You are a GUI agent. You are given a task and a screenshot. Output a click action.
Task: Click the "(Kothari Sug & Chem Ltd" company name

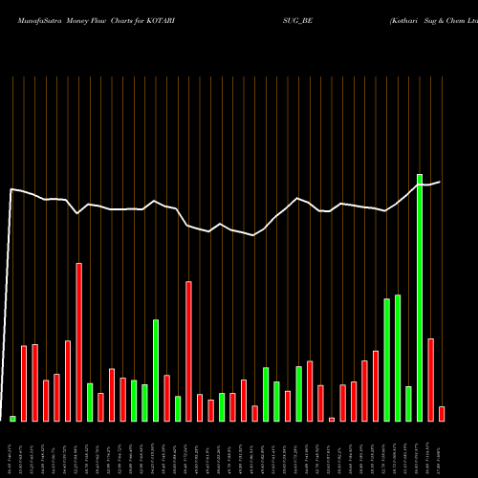click(434, 21)
